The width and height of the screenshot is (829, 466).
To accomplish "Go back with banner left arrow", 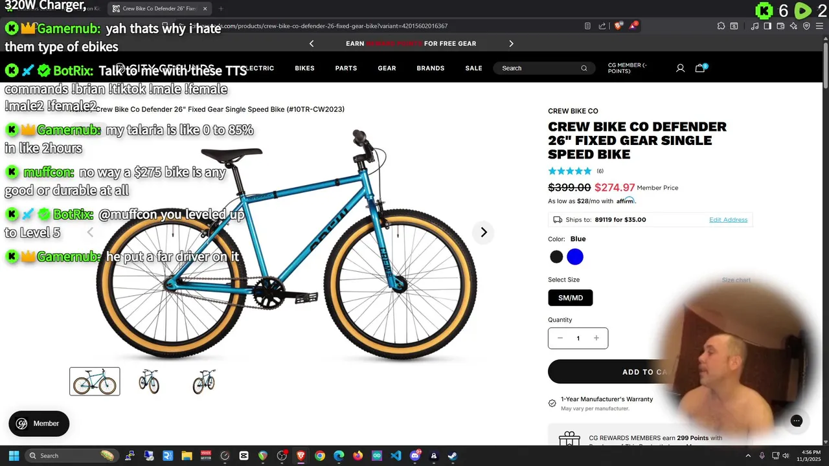I will click(312, 43).
